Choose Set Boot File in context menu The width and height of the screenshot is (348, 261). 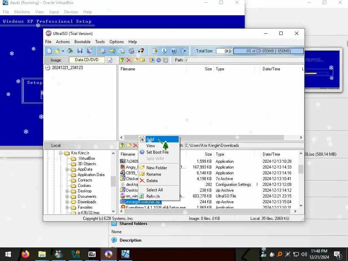tap(159, 152)
